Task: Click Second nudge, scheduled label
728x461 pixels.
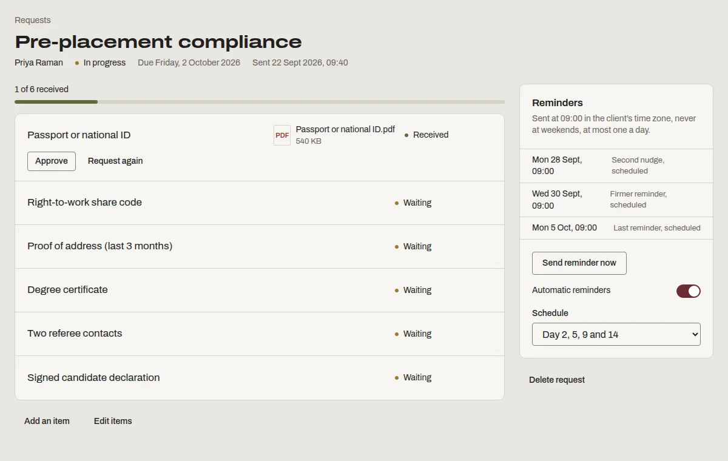Action: click(x=638, y=166)
